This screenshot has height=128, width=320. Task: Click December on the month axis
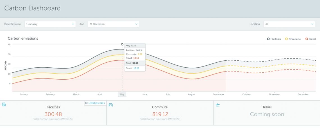303,94
